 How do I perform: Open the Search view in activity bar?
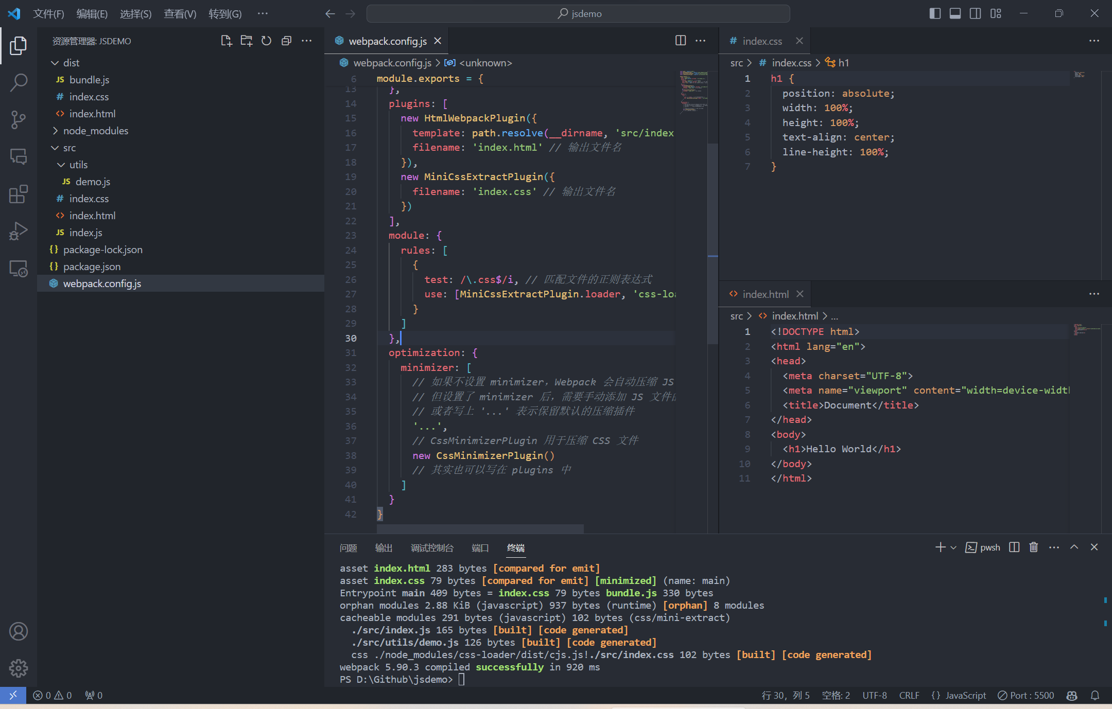click(x=19, y=82)
